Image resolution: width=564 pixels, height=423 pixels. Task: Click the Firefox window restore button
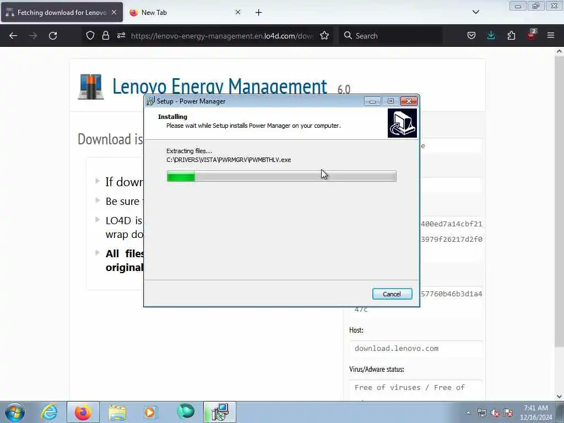click(x=536, y=6)
